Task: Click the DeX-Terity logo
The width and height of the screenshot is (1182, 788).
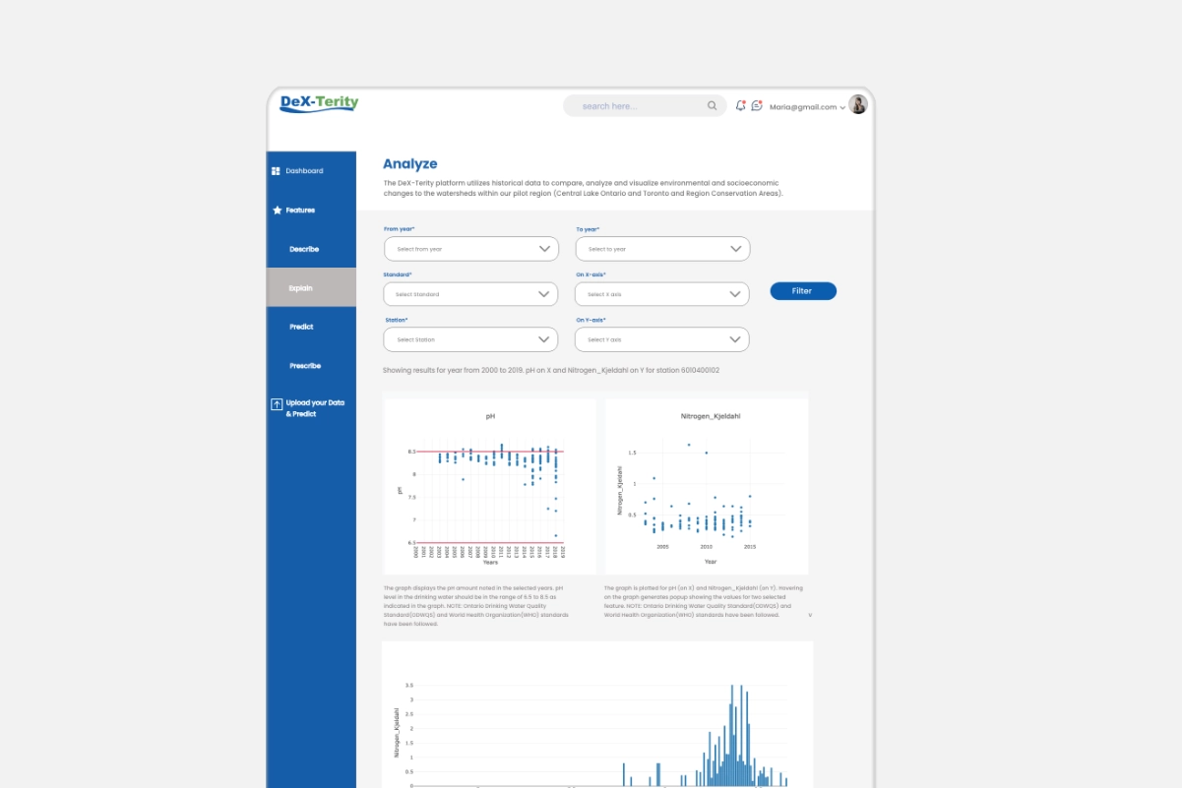Action: (x=320, y=103)
